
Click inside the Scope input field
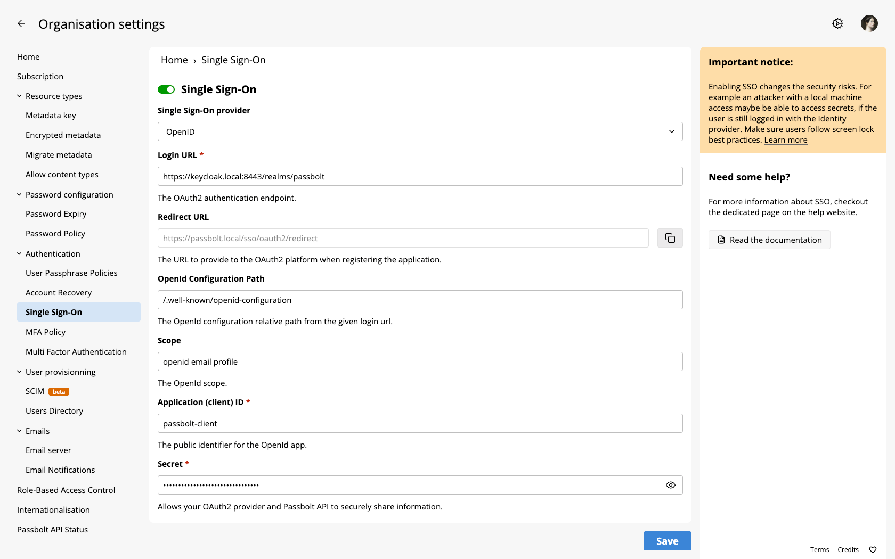(x=420, y=361)
